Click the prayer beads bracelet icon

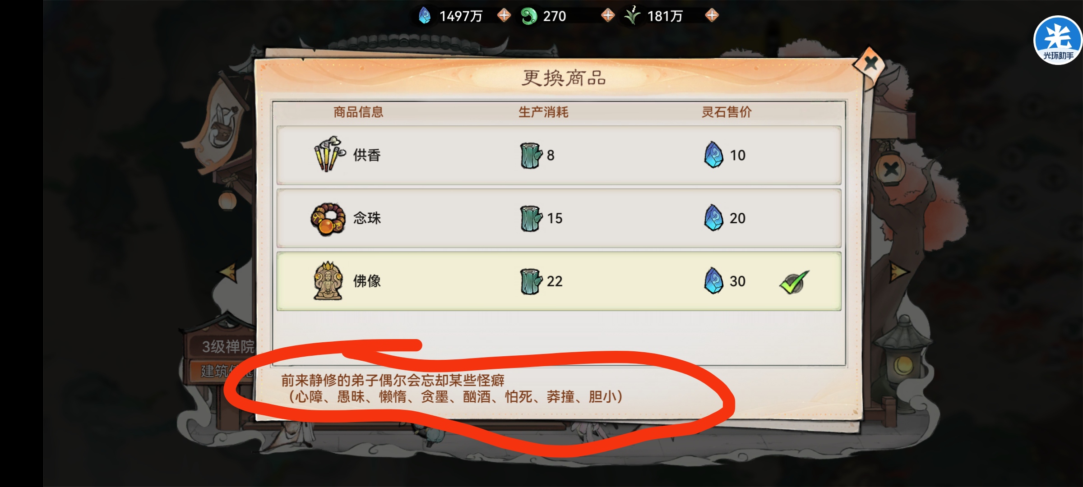coord(328,219)
